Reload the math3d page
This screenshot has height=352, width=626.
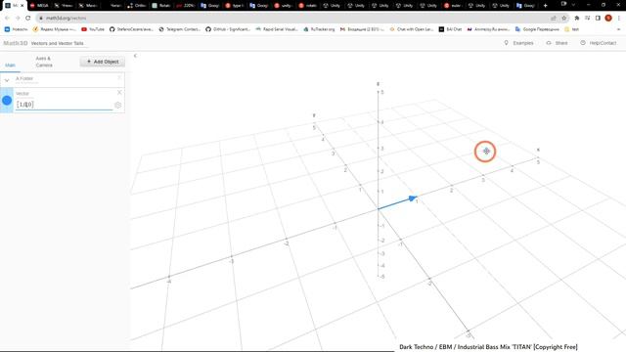pyautogui.click(x=28, y=18)
